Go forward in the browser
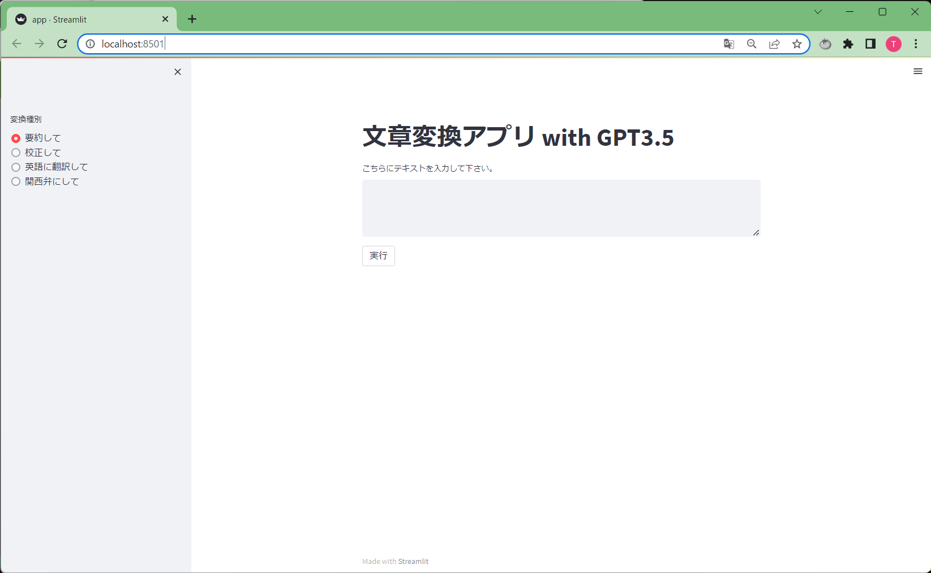Image resolution: width=931 pixels, height=573 pixels. pos(39,44)
